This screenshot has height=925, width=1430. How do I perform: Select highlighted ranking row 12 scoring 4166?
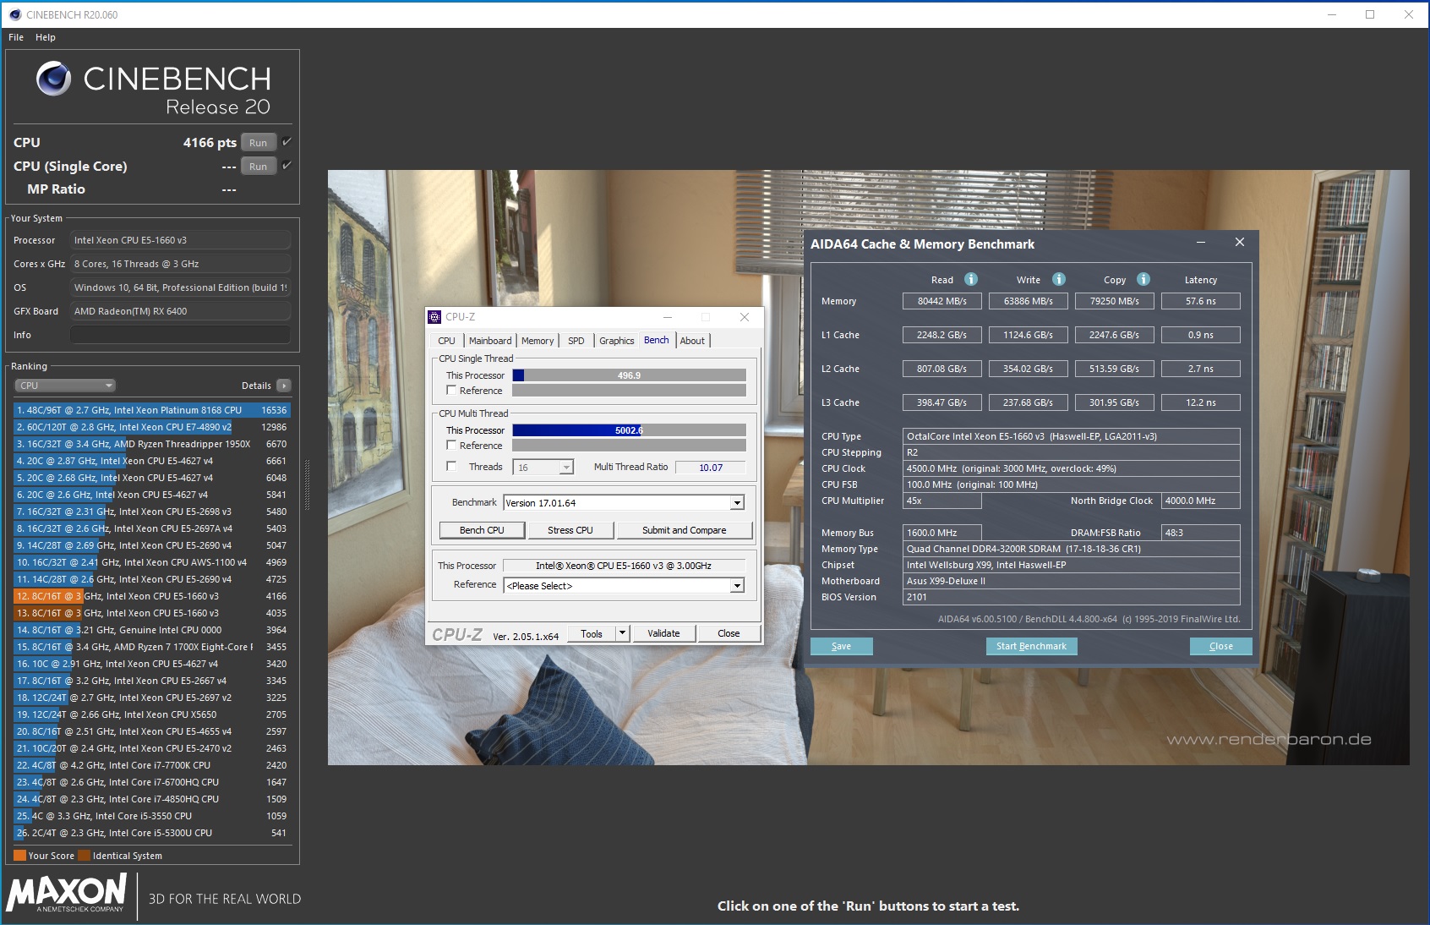coord(152,596)
